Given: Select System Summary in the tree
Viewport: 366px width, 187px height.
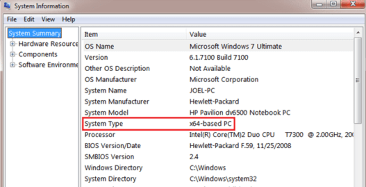Looking at the screenshot, I should point(35,33).
